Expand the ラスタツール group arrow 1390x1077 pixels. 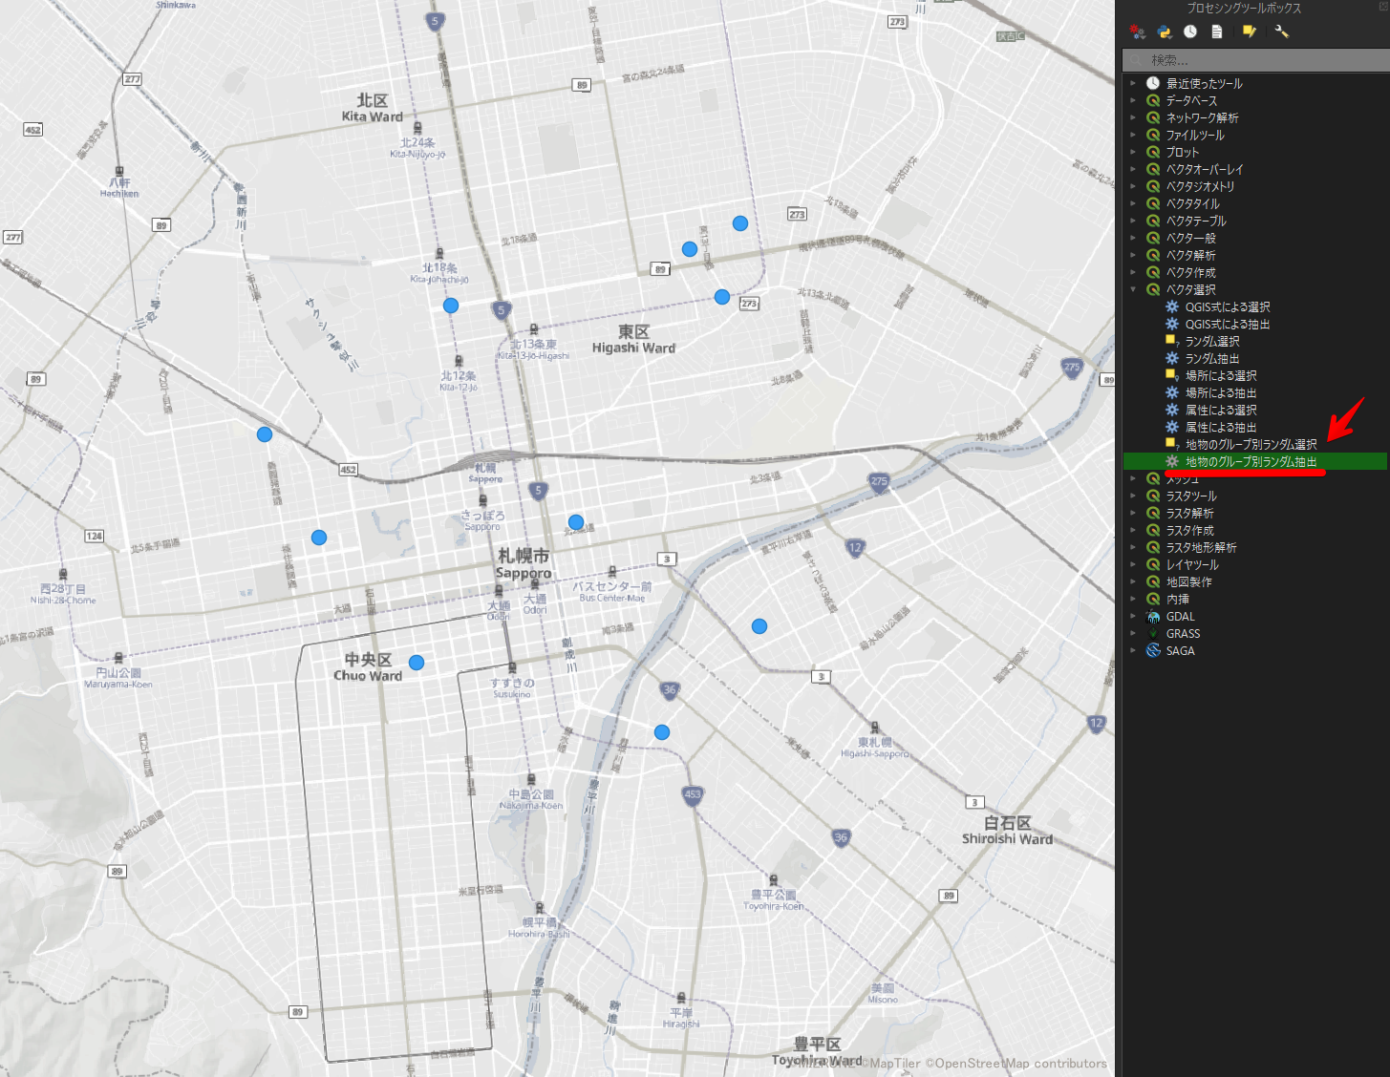[x=1133, y=496]
